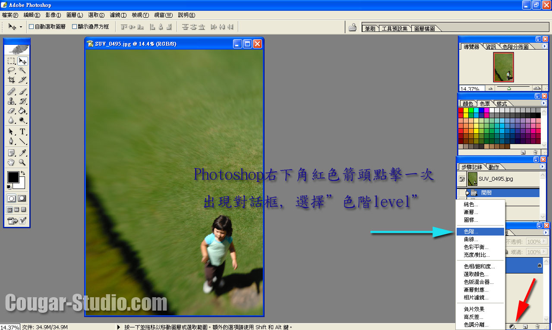
Task: Click the create adjustment layer icon
Action: (513, 327)
